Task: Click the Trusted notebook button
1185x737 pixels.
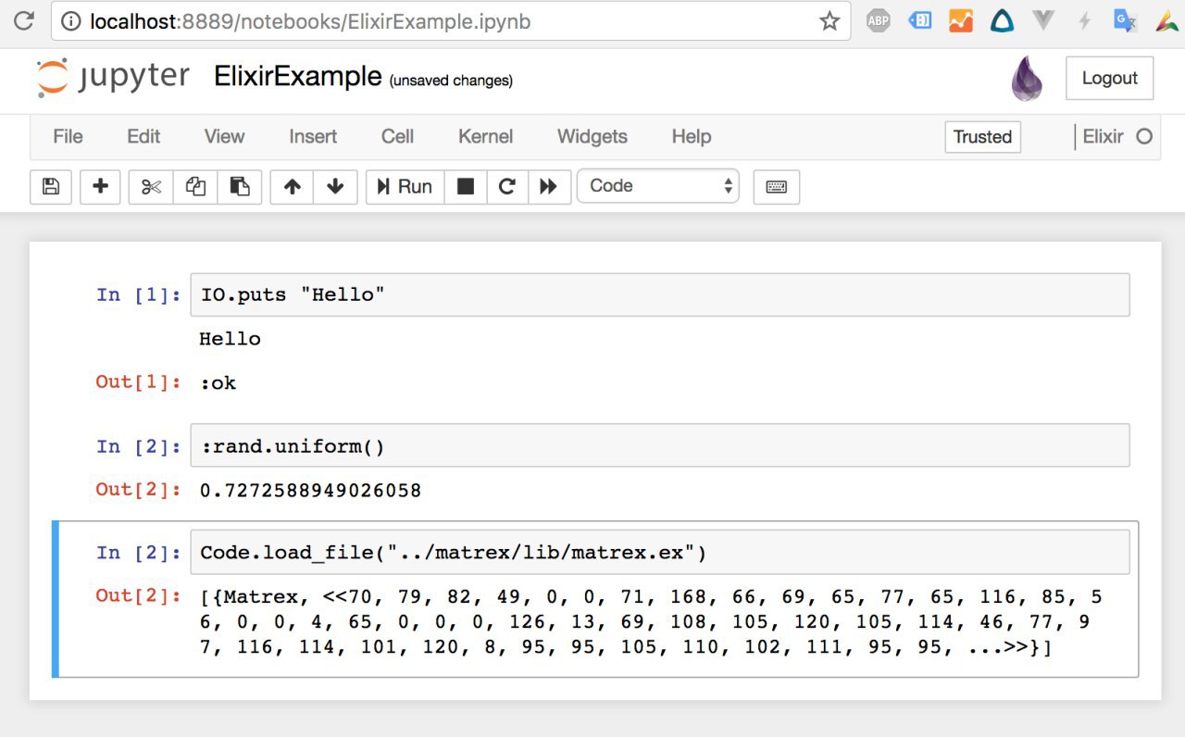Action: (982, 136)
